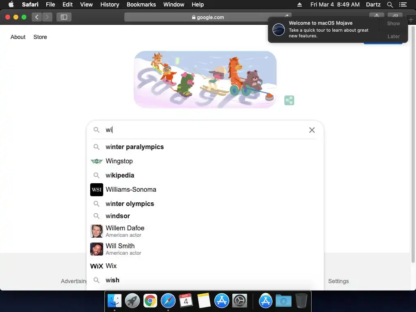The image size is (416, 312).
Task: Open the Settings footer link
Action: point(338,281)
